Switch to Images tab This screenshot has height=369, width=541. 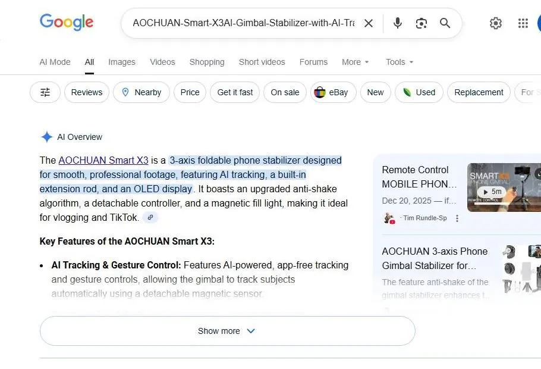click(x=122, y=62)
